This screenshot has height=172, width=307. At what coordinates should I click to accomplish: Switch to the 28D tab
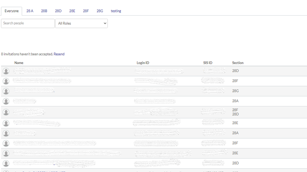58,11
